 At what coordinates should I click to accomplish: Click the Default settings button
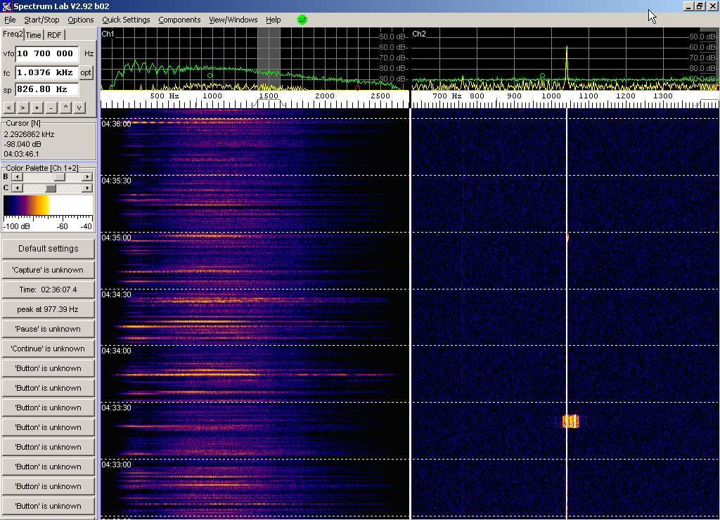[x=48, y=249]
